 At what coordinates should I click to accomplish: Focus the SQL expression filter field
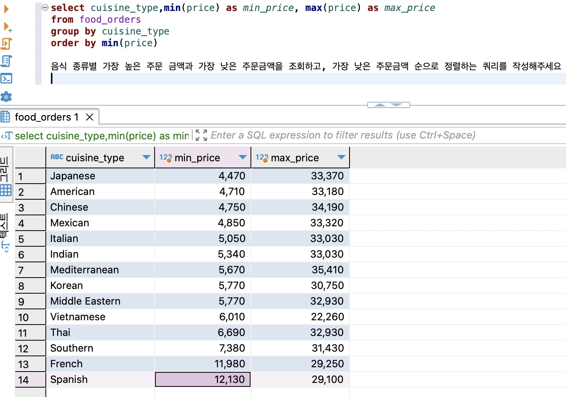pos(343,135)
